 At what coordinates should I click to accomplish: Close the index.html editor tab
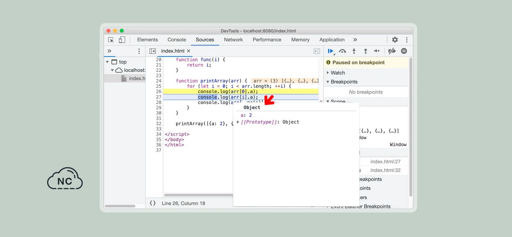(x=189, y=51)
